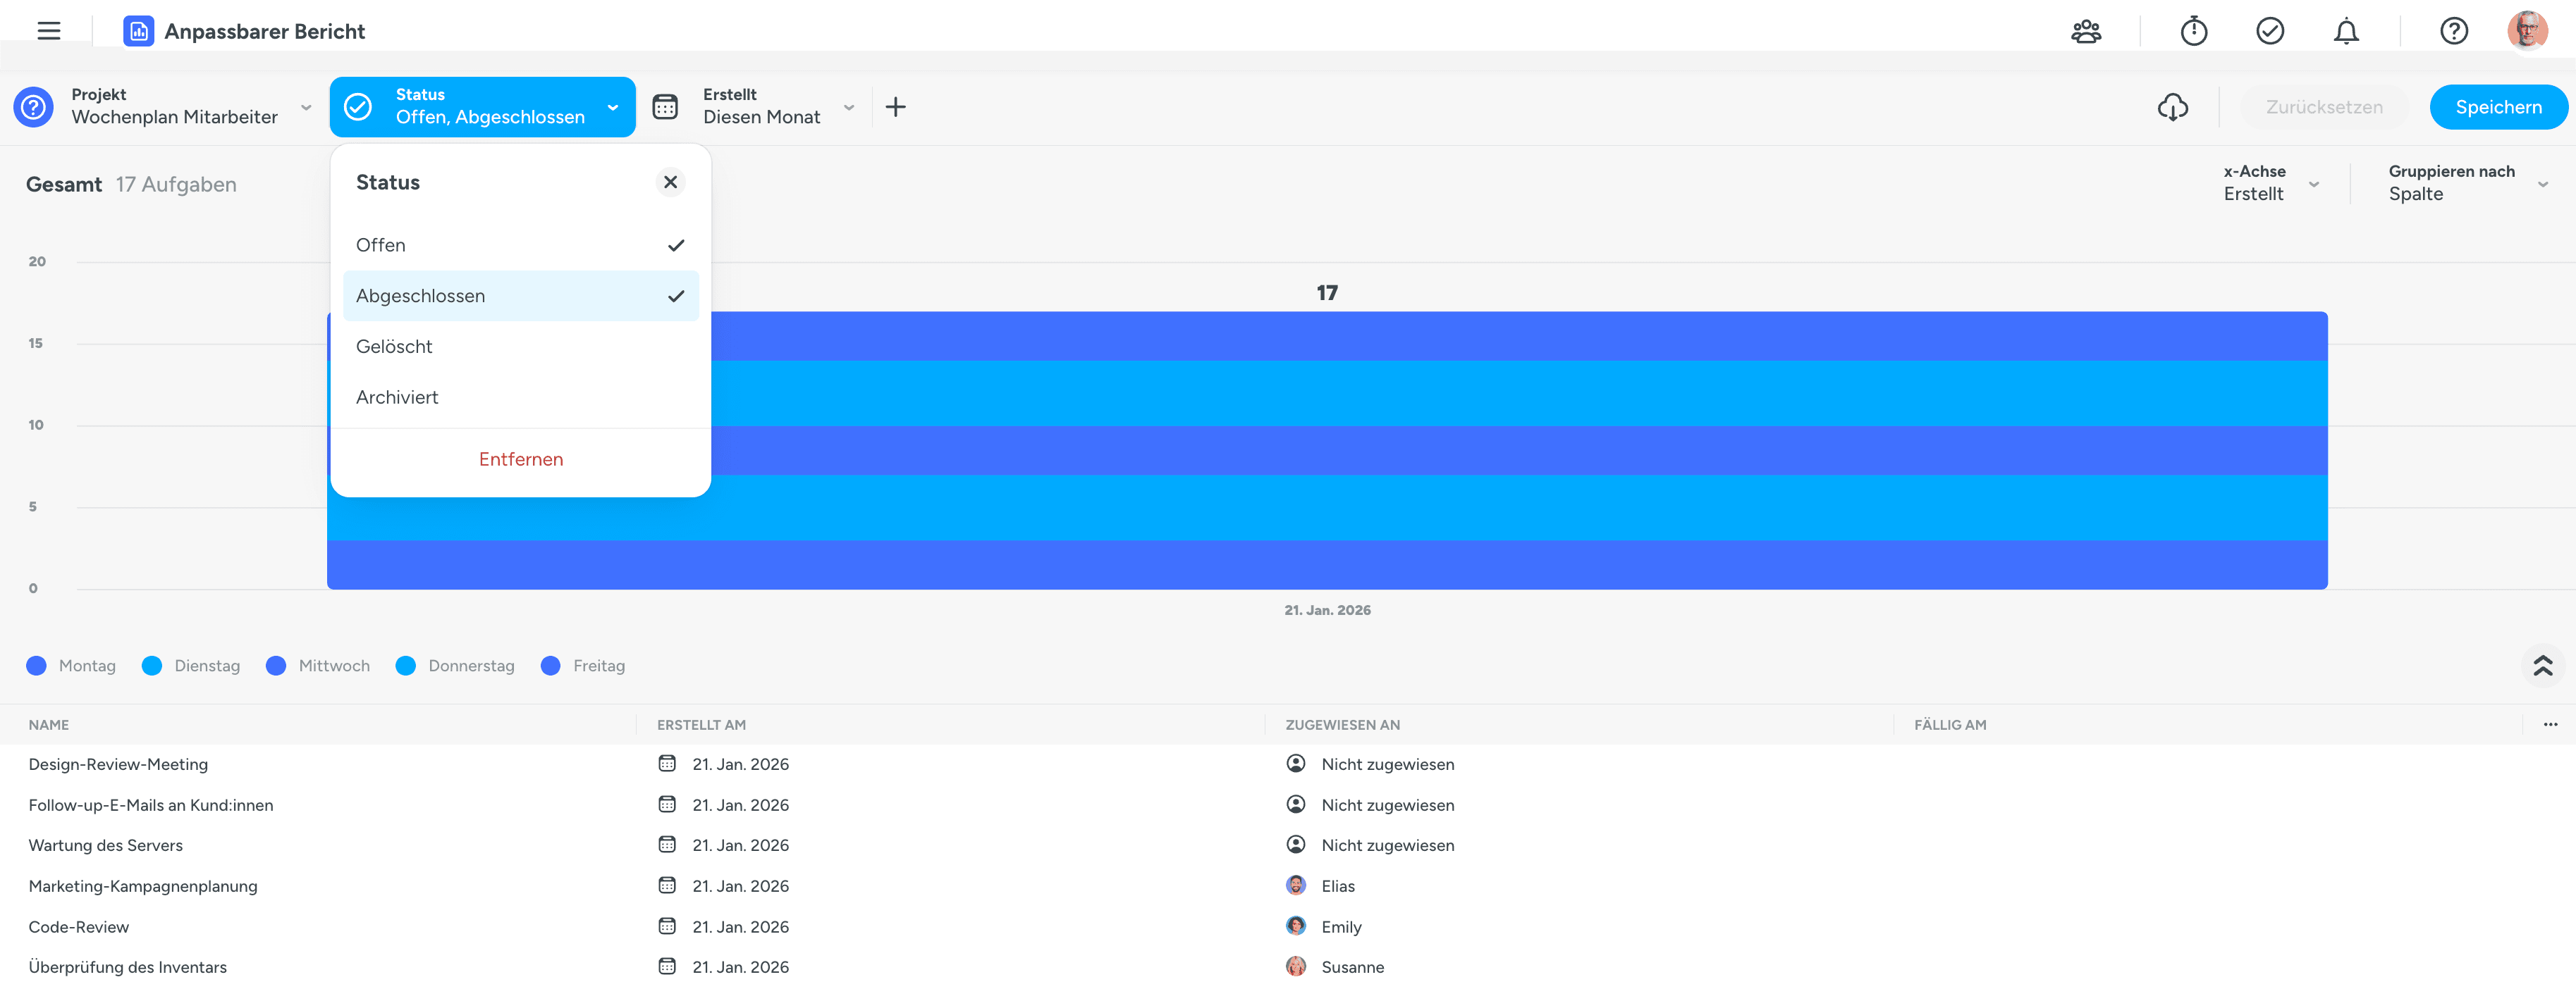Toggle the Dienstag legend color dot

click(152, 666)
